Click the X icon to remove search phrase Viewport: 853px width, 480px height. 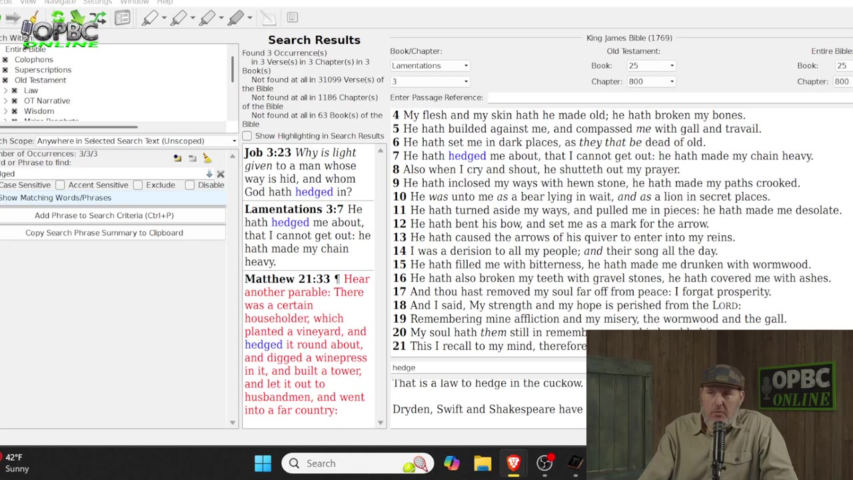[221, 174]
